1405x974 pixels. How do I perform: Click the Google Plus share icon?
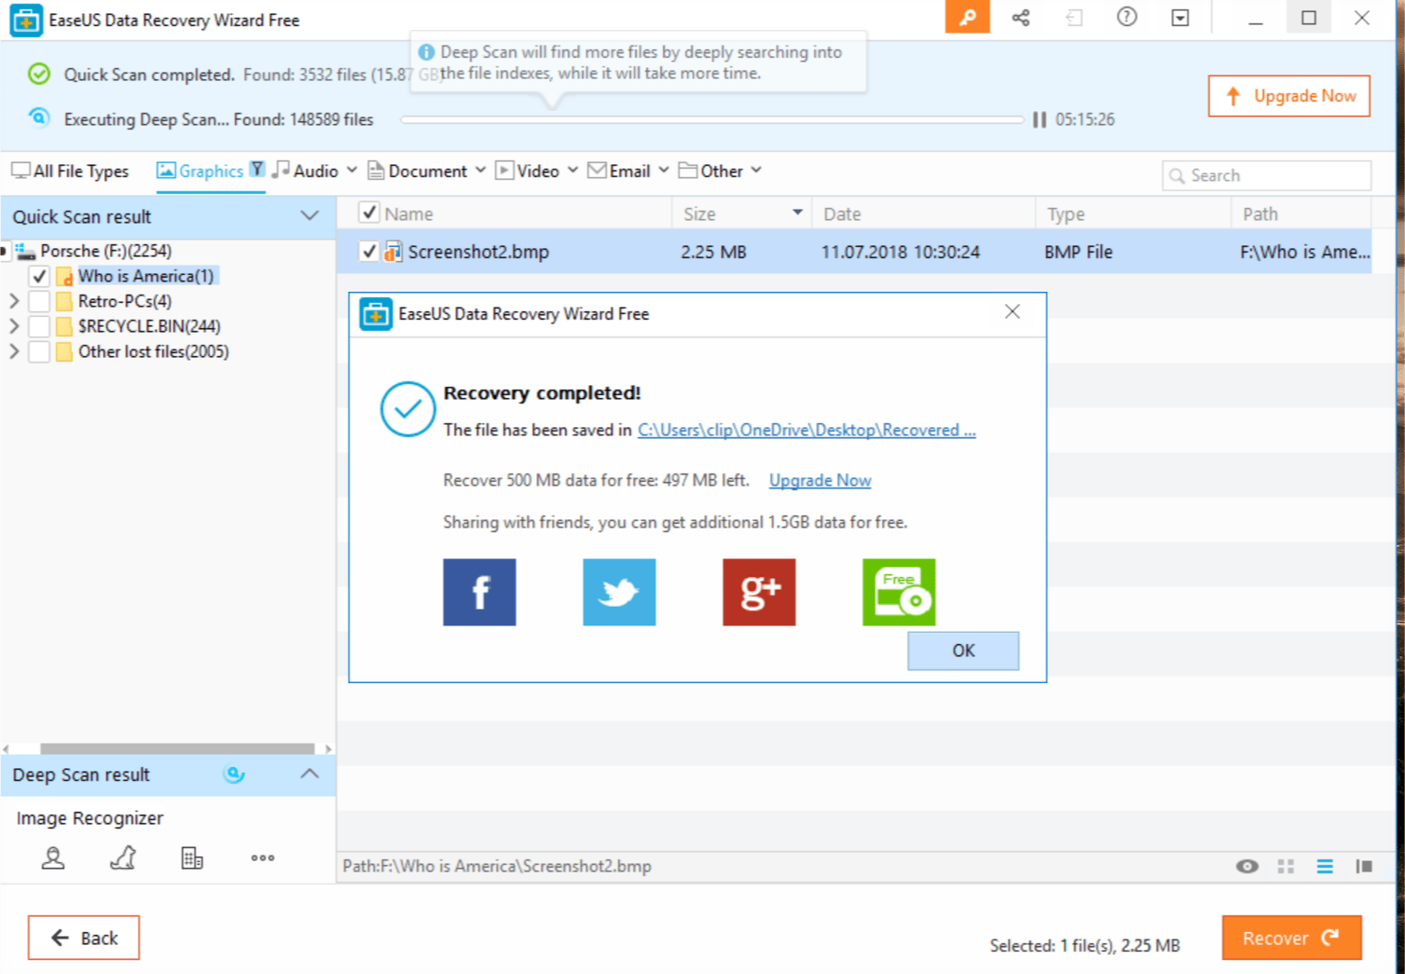759,592
